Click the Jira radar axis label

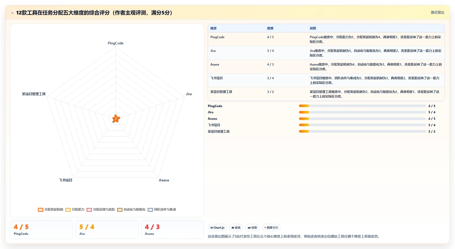[x=189, y=94]
